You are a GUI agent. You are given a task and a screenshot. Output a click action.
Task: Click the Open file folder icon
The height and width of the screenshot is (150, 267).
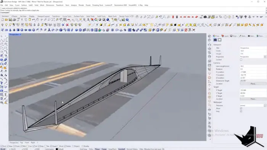pos(6,20)
